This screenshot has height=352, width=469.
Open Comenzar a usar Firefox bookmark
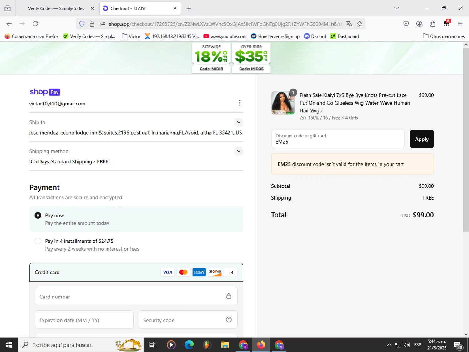tap(32, 36)
